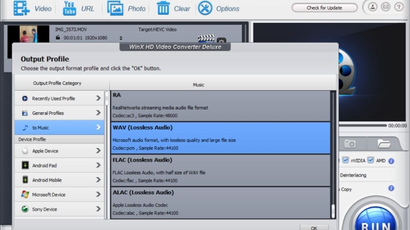Expand Sony Device chevron
The height and width of the screenshot is (230, 410).
coord(98,209)
